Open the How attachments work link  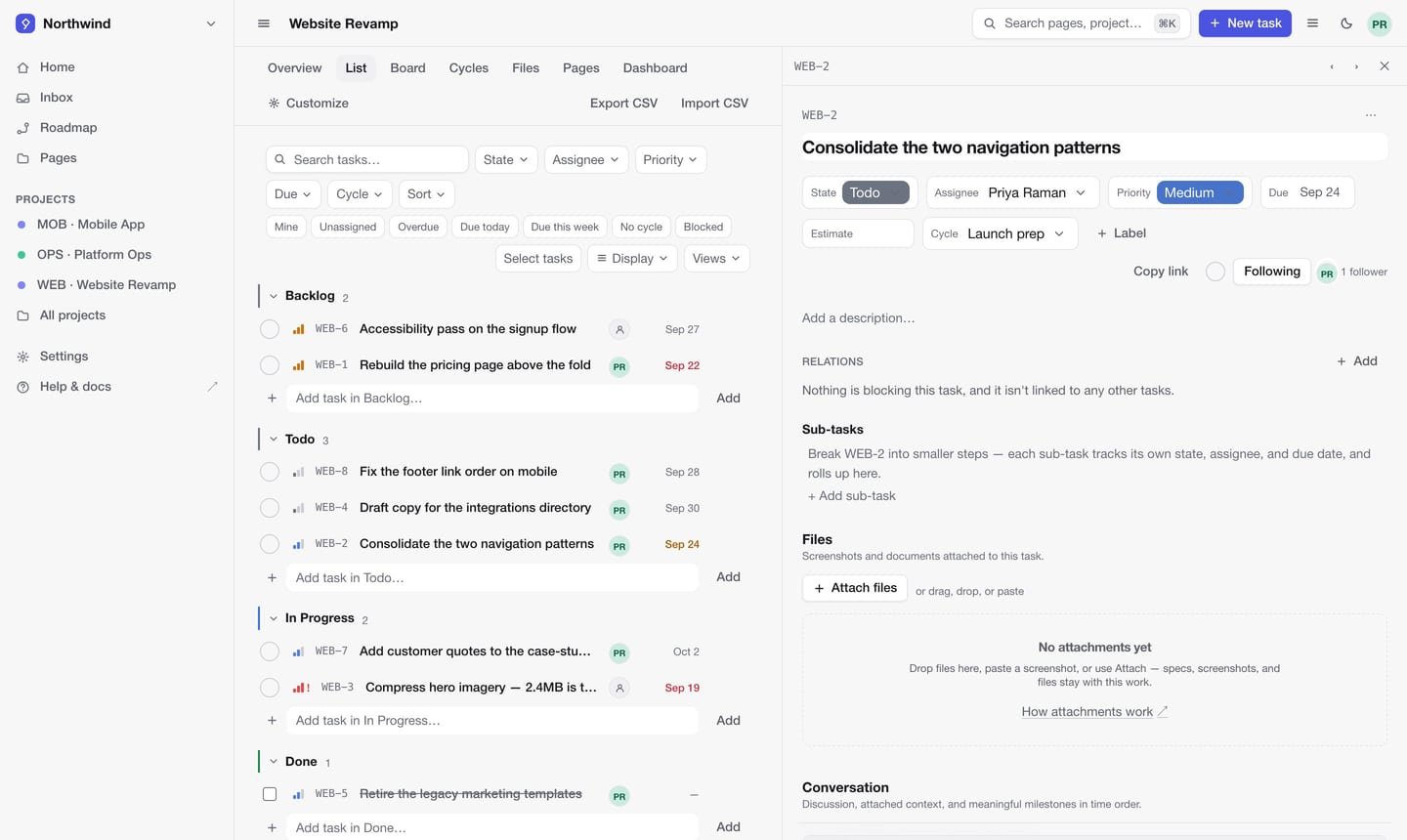point(1094,712)
